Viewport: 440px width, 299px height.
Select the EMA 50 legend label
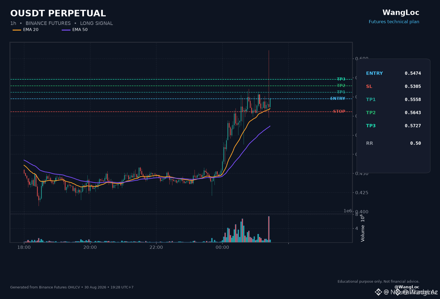pos(80,30)
